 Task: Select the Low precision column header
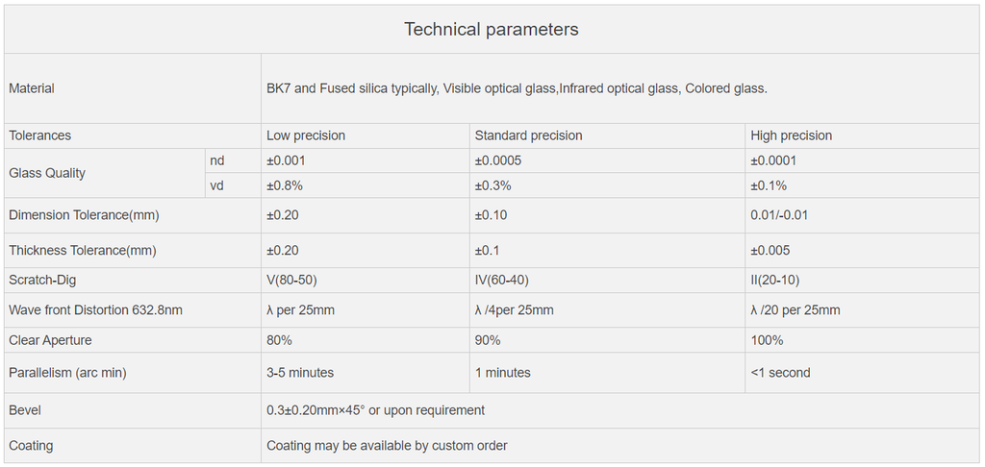tap(306, 135)
